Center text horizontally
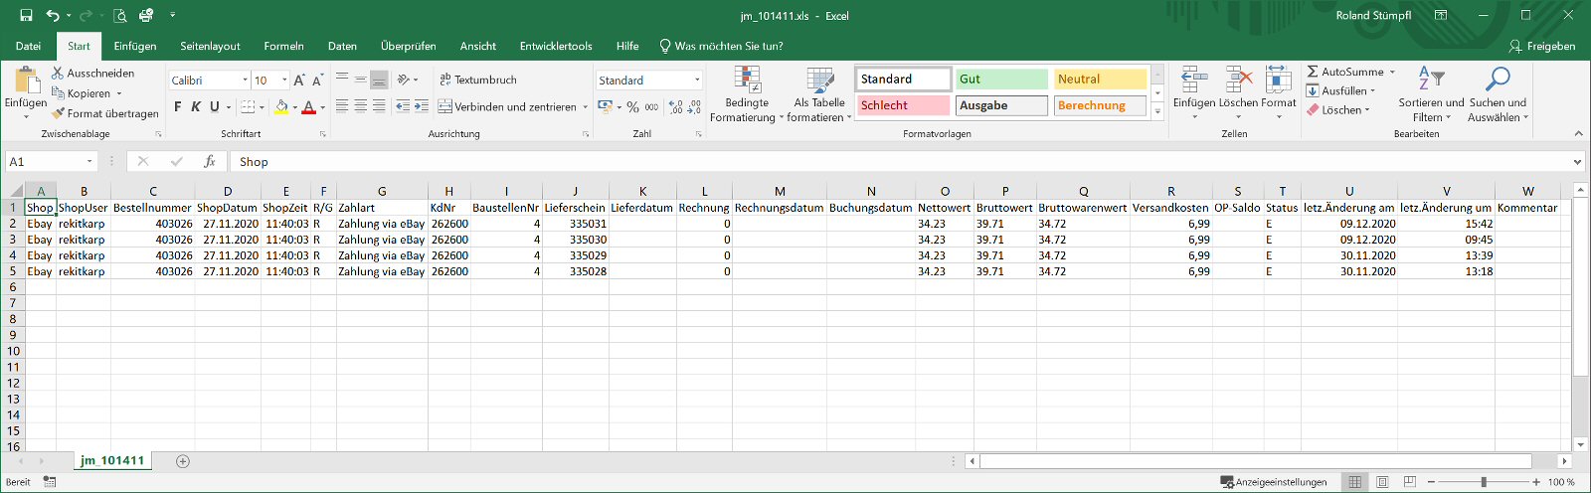1591x493 pixels. 361,106
